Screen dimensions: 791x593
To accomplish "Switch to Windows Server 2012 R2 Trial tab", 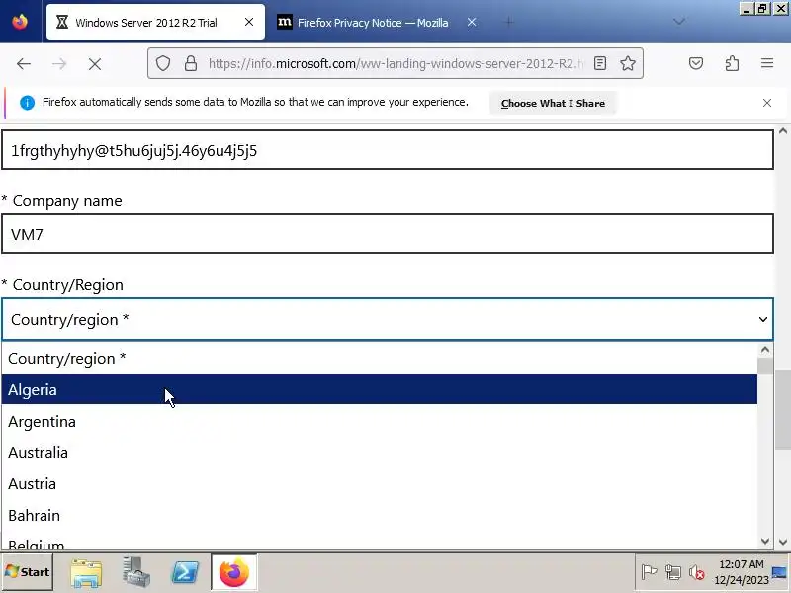I will pos(155,22).
